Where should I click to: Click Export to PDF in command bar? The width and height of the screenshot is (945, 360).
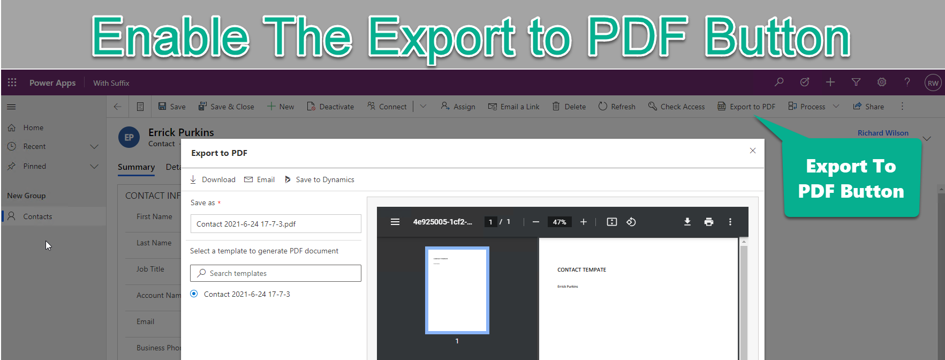coord(746,107)
